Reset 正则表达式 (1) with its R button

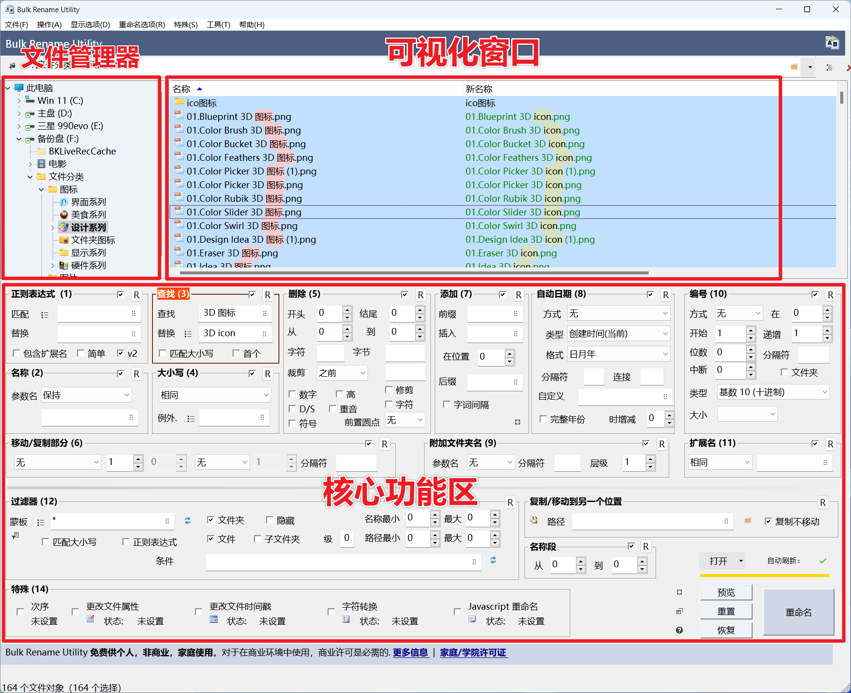click(x=136, y=295)
